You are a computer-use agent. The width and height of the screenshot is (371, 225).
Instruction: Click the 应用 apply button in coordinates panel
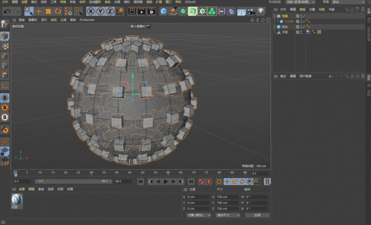pyautogui.click(x=258, y=215)
